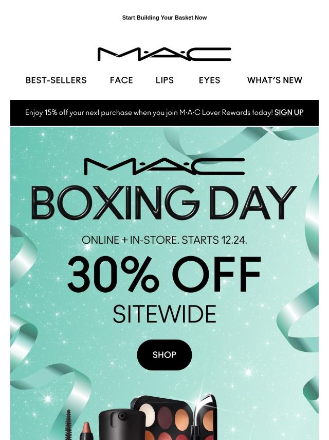Click the BOXING DAY headline
This screenshot has width=329, height=440.
pyautogui.click(x=164, y=202)
